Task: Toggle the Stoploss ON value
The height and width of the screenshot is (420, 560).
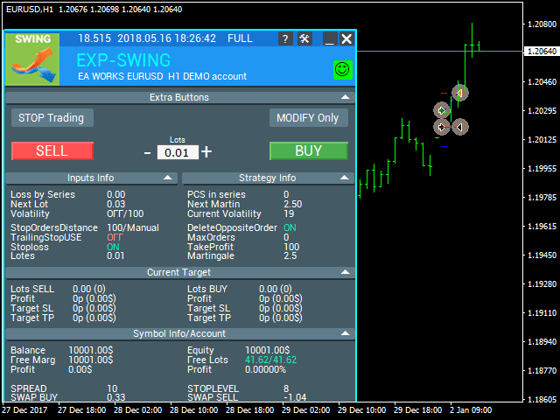Action: coord(114,247)
